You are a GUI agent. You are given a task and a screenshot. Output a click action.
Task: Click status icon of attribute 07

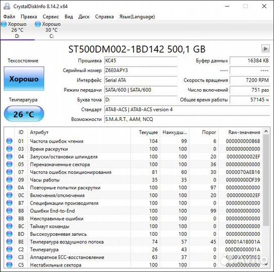(x=10, y=172)
